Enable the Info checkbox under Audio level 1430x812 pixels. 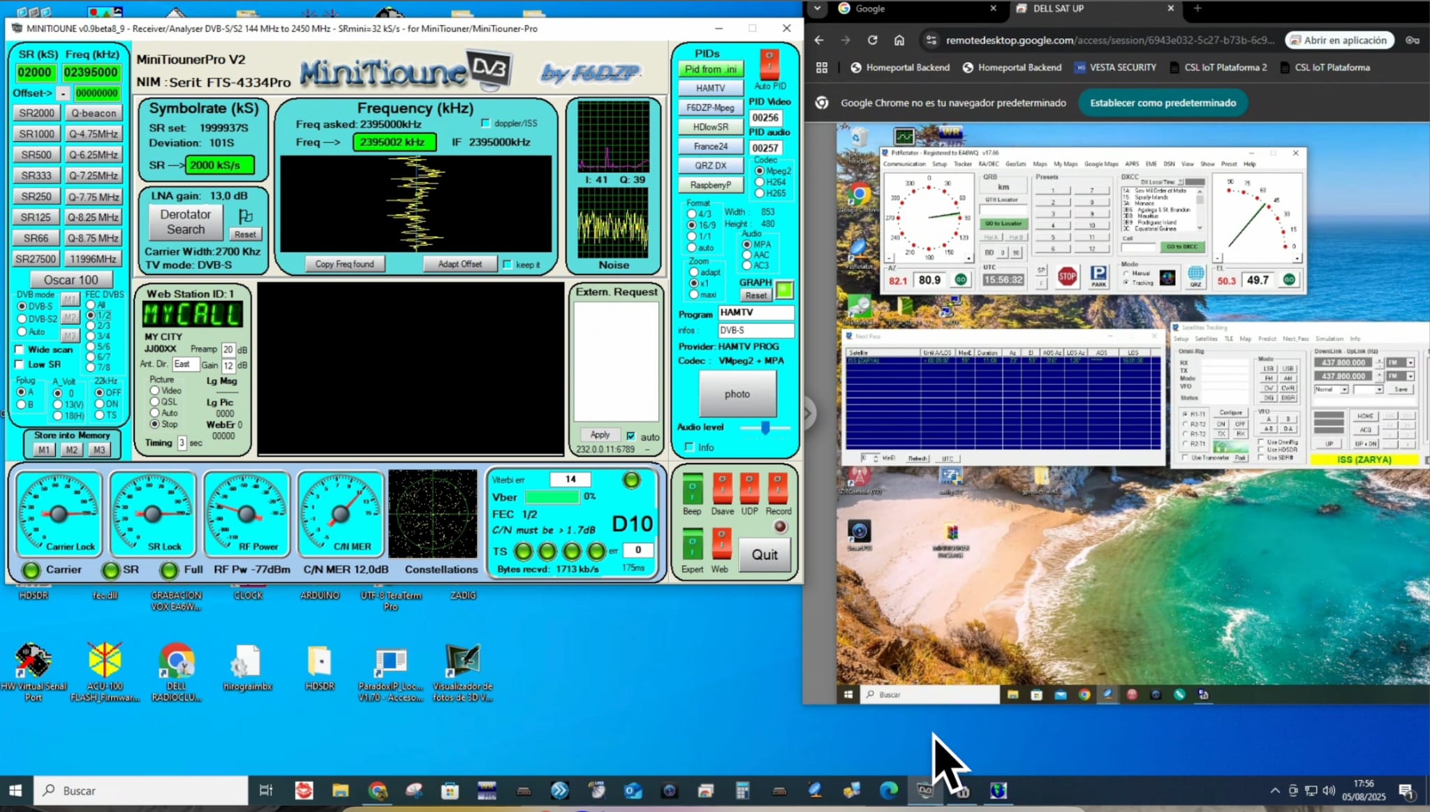click(x=690, y=447)
